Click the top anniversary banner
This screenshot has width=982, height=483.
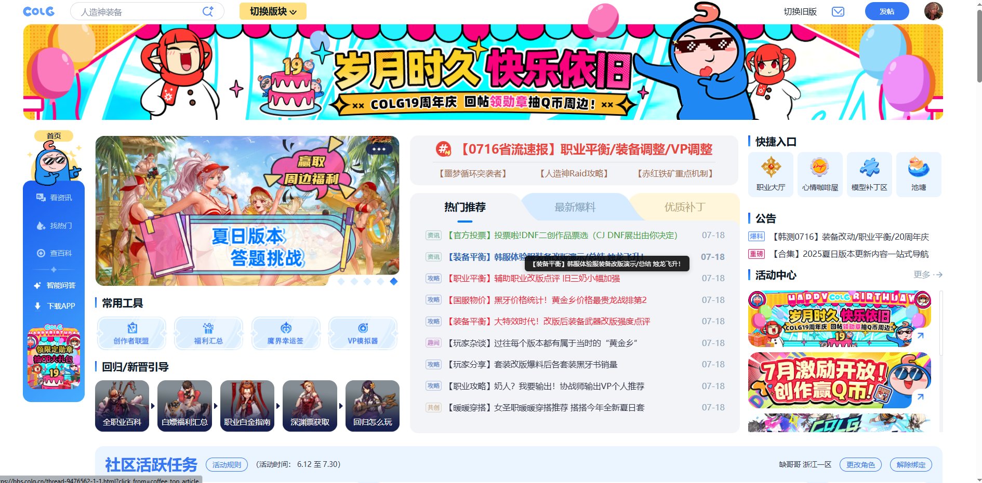tap(483, 72)
